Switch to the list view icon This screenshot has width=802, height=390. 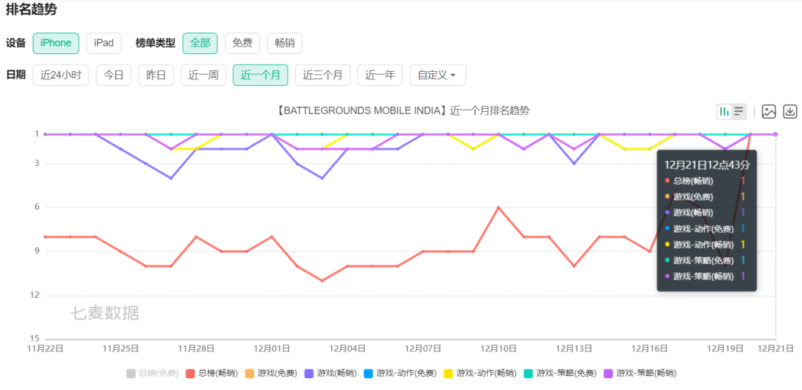(x=739, y=111)
